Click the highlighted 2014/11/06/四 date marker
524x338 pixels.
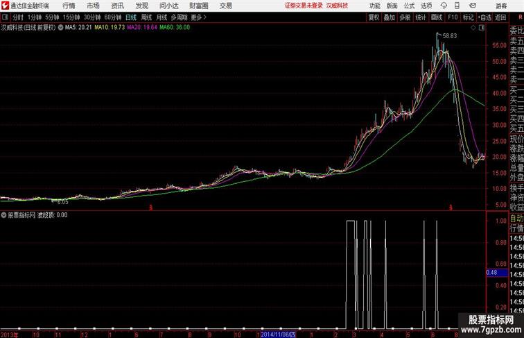coord(278,335)
